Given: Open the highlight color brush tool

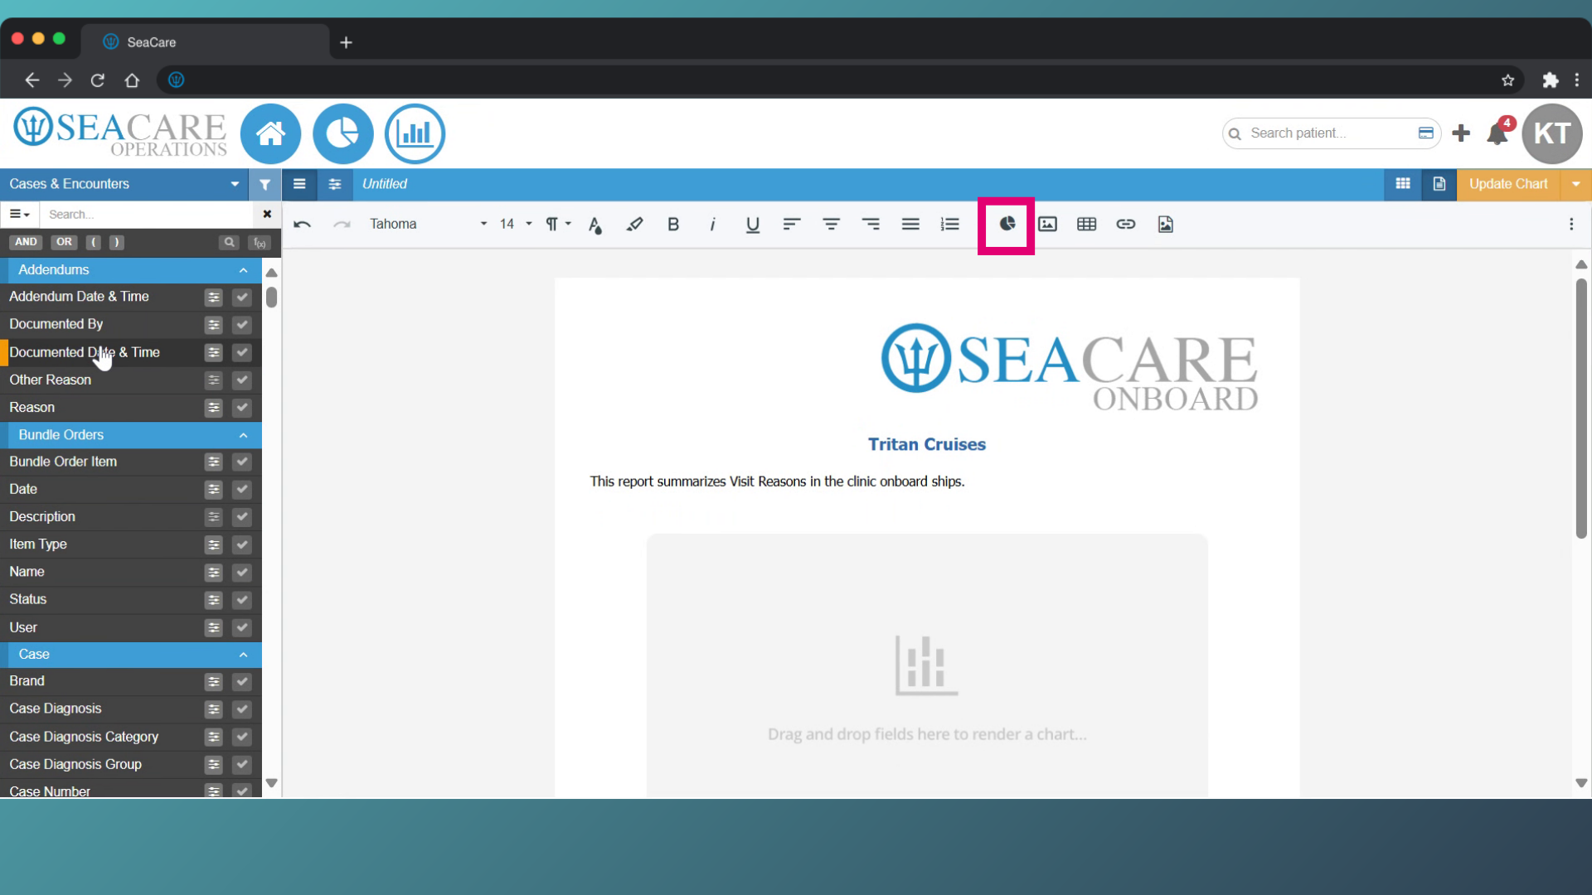Looking at the screenshot, I should click(634, 225).
